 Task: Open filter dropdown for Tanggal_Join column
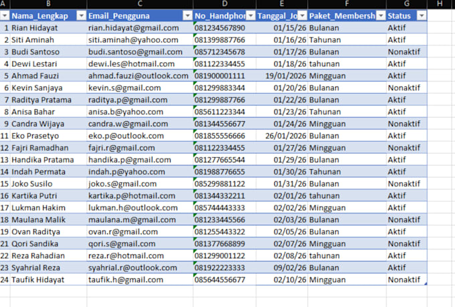302,15
